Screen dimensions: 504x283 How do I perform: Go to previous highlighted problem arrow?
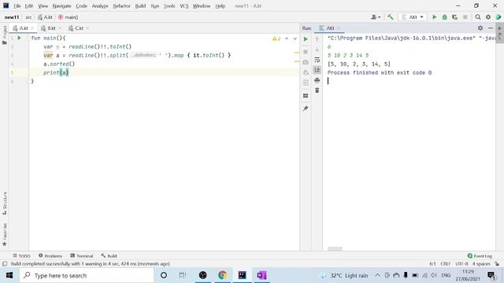287,39
